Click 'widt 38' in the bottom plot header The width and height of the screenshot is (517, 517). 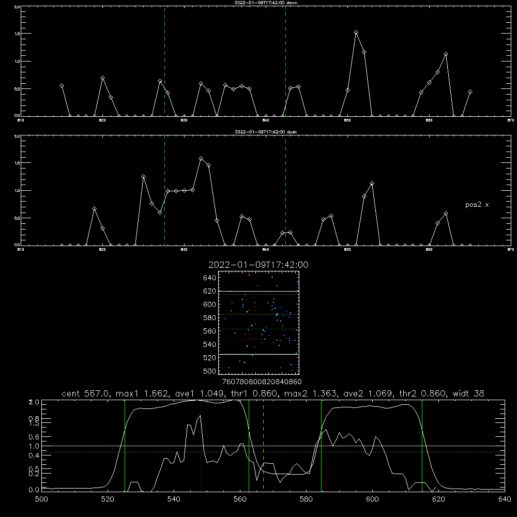pyautogui.click(x=468, y=393)
